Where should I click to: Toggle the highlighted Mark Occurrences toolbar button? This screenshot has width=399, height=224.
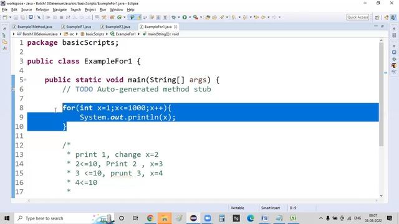tap(132, 17)
